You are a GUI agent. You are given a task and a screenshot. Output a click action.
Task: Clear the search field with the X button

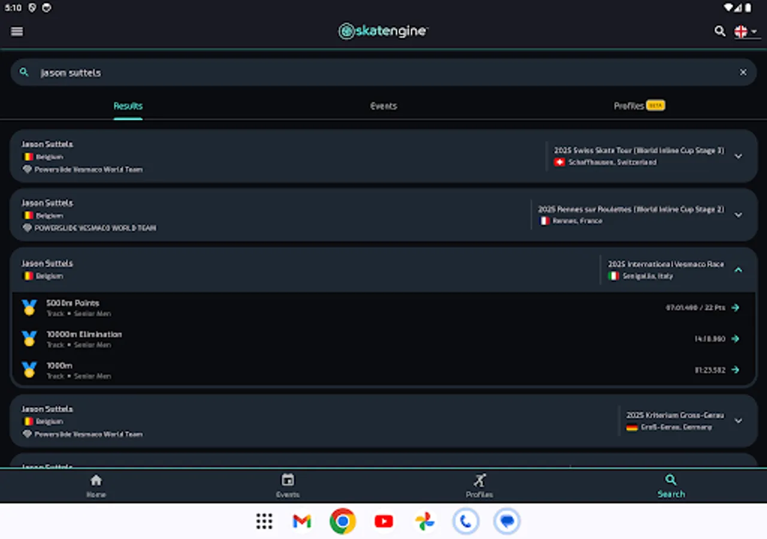[743, 72]
